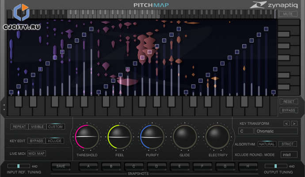Click the up arrow on the left edge
Viewport: 305px width, 177px height.
pos(4,105)
